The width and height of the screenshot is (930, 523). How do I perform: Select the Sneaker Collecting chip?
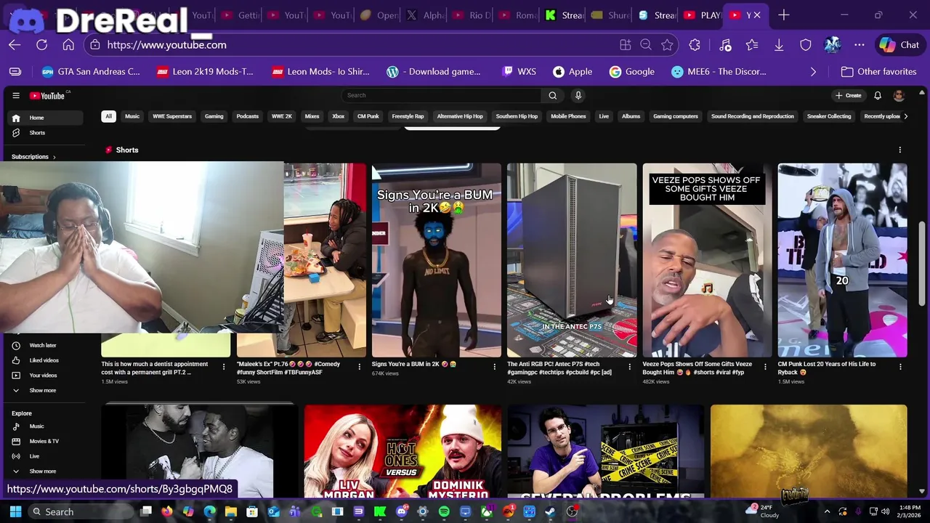829,116
